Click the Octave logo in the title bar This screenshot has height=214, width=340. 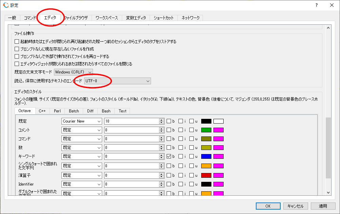click(5, 5)
